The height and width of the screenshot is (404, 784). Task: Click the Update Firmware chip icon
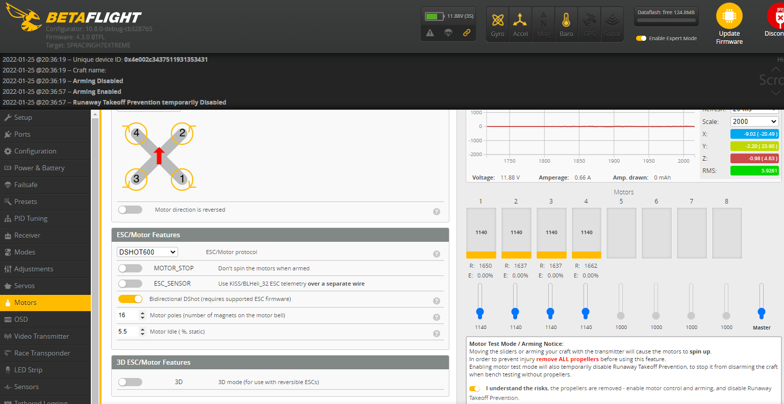729,16
